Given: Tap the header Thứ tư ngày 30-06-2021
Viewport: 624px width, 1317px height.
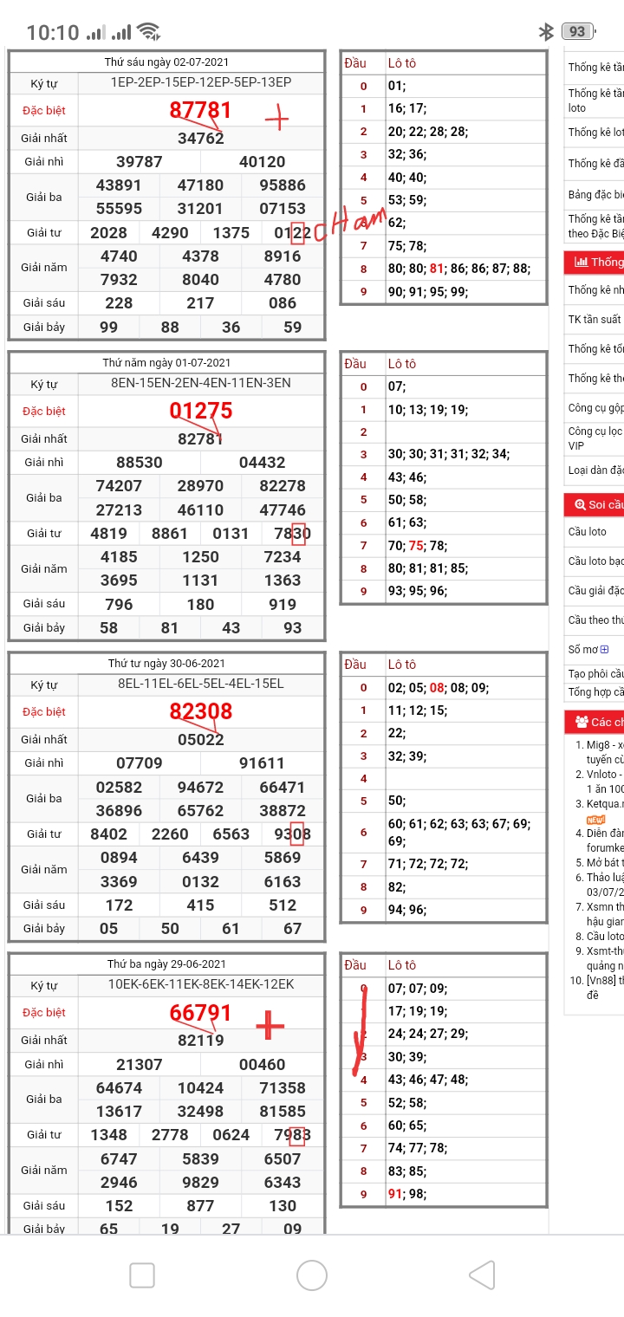Looking at the screenshot, I should point(167,664).
